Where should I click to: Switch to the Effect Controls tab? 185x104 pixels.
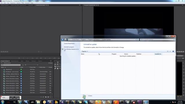(5, 5)
